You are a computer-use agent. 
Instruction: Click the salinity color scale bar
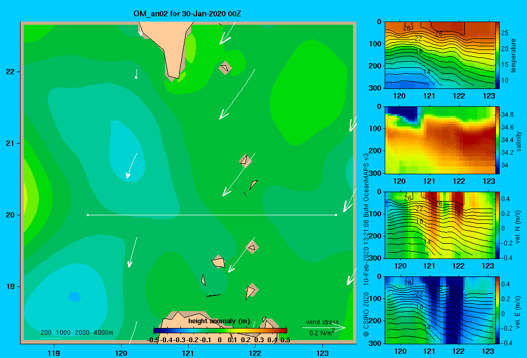coord(497,140)
